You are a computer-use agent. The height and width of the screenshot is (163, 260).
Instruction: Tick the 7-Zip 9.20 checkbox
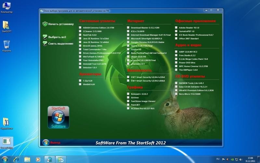pyautogui.click(x=80, y=81)
